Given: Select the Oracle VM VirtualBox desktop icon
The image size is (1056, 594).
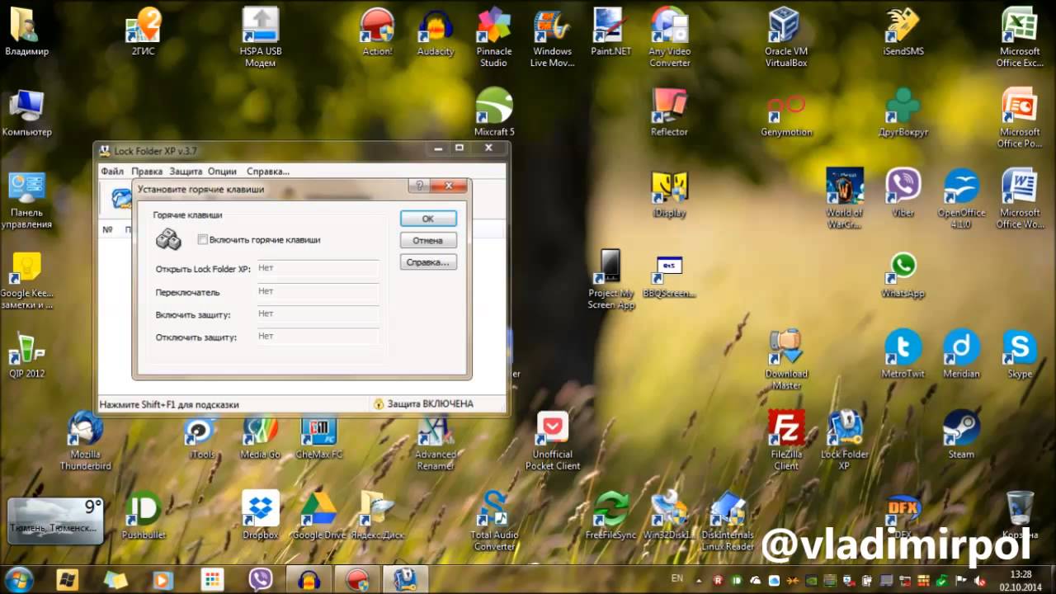Looking at the screenshot, I should pos(786,37).
